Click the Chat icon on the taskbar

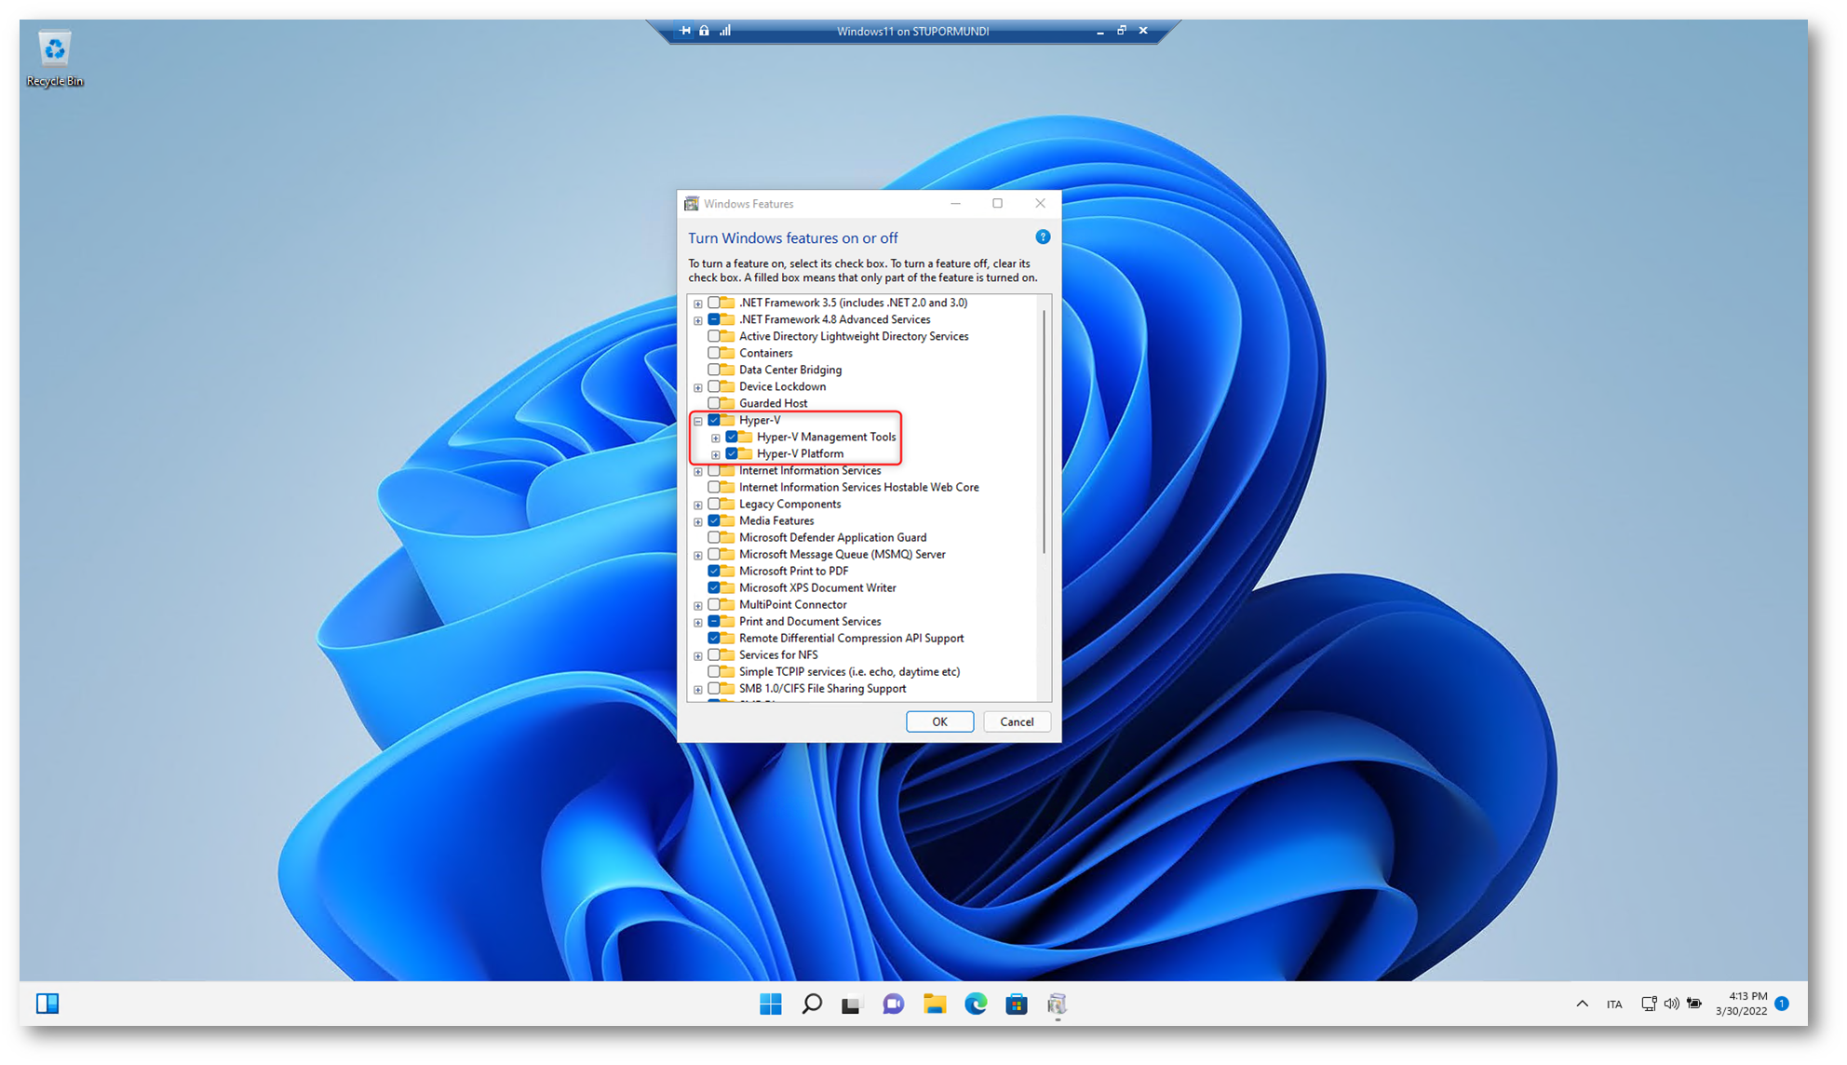[x=893, y=1004]
